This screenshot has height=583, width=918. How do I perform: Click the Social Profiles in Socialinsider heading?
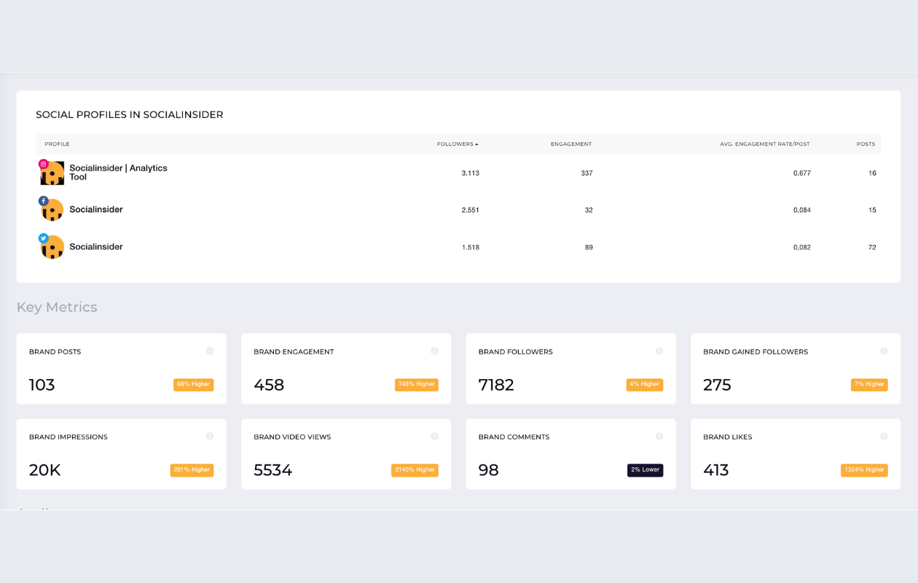click(x=130, y=114)
